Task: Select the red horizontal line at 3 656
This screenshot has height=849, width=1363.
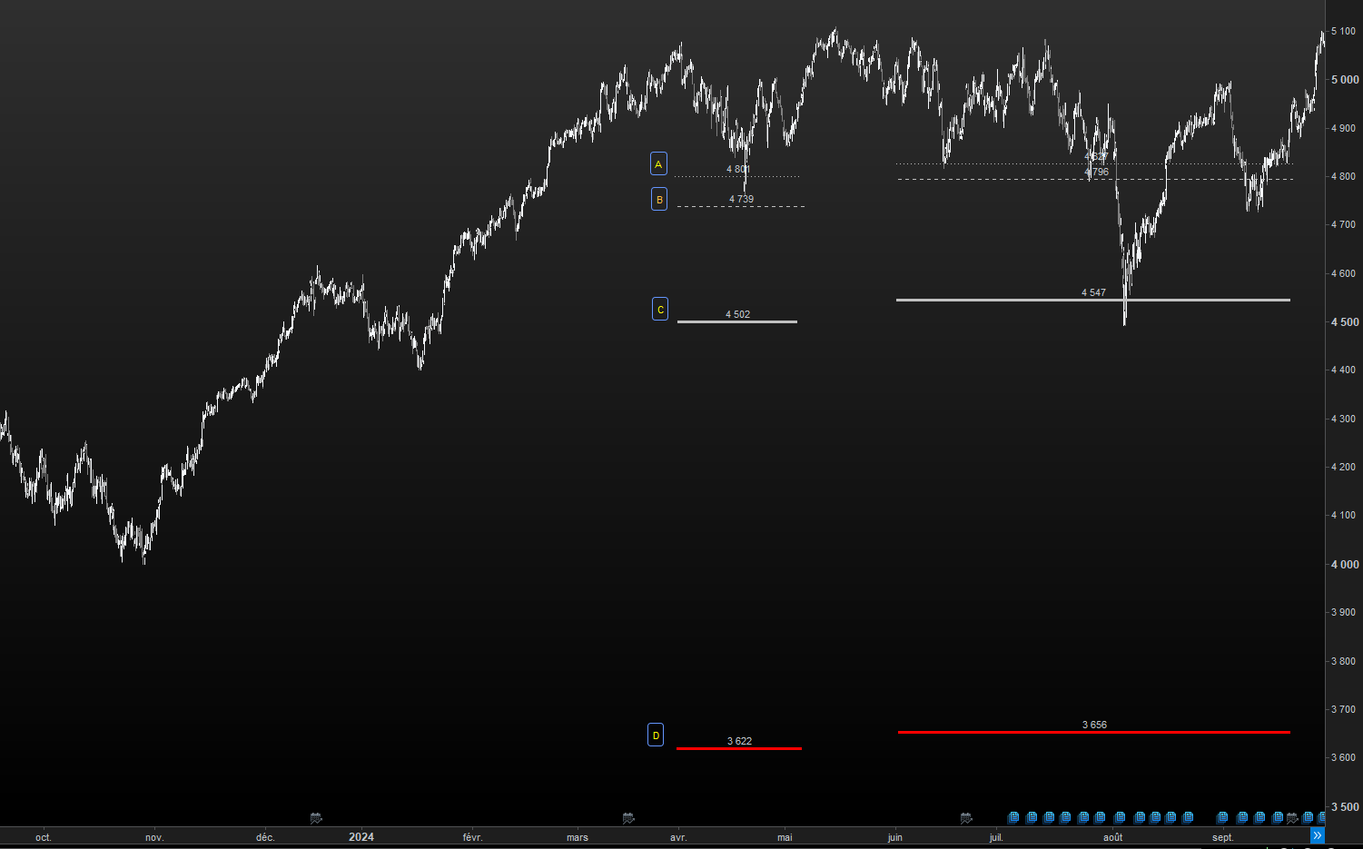Action: (x=1093, y=732)
